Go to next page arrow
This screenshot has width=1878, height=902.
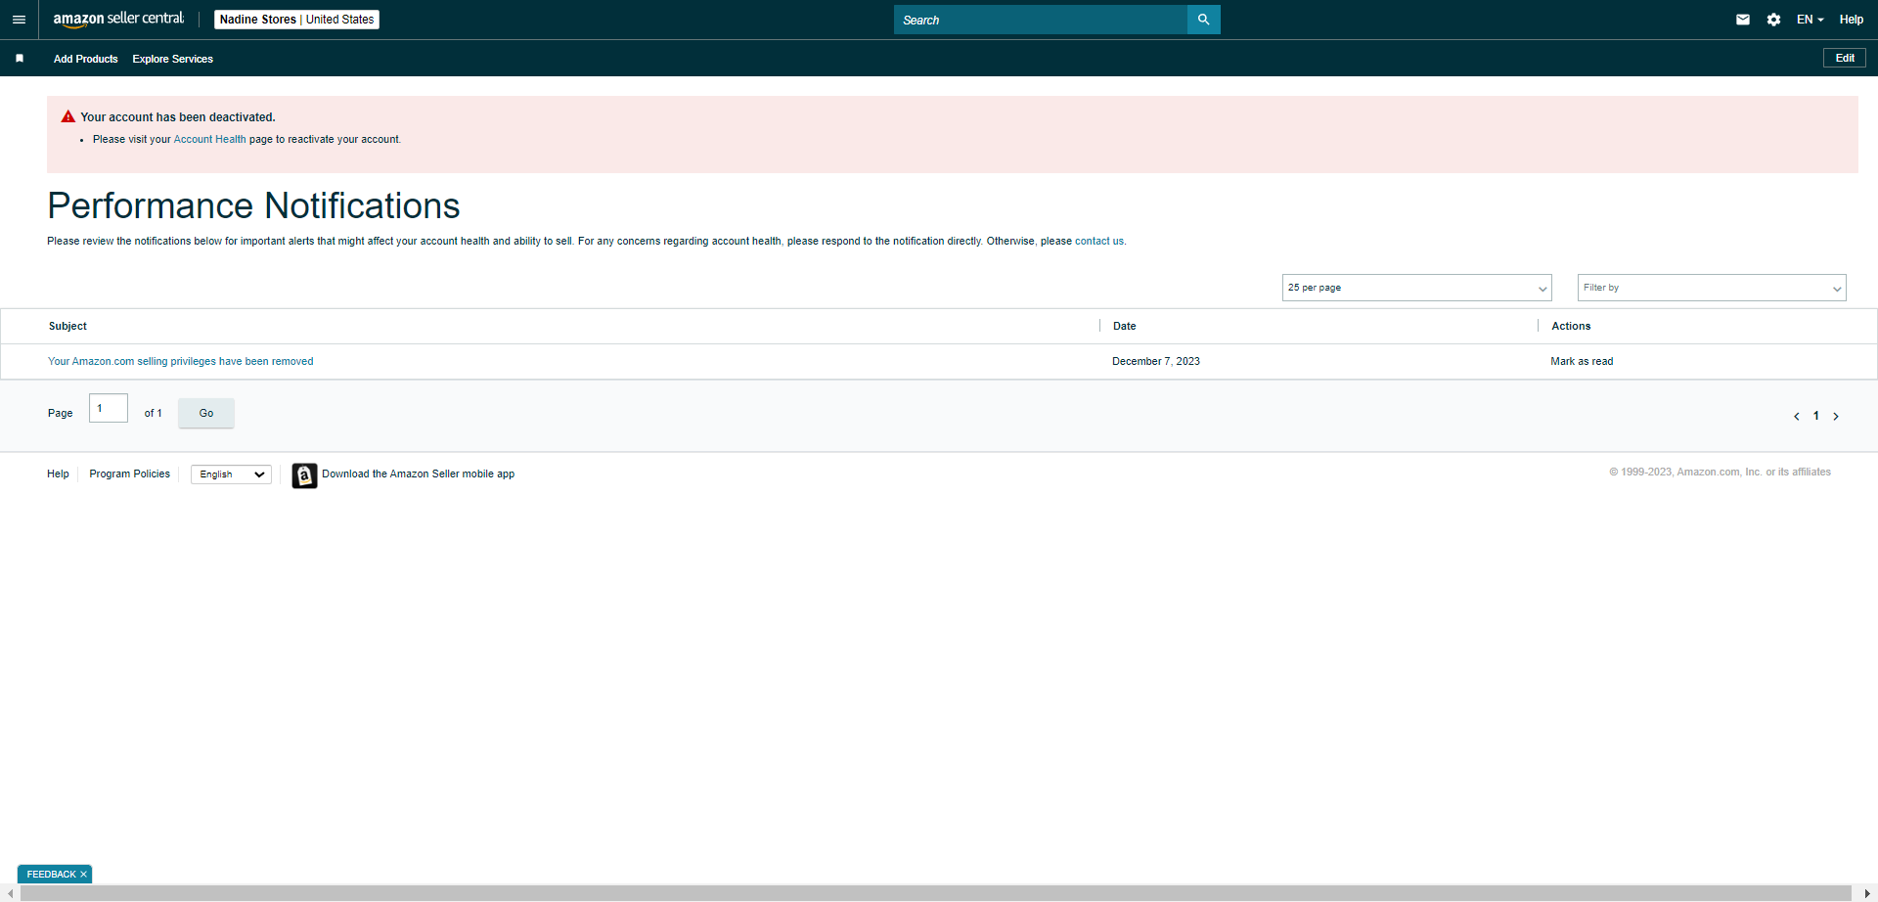point(1836,417)
